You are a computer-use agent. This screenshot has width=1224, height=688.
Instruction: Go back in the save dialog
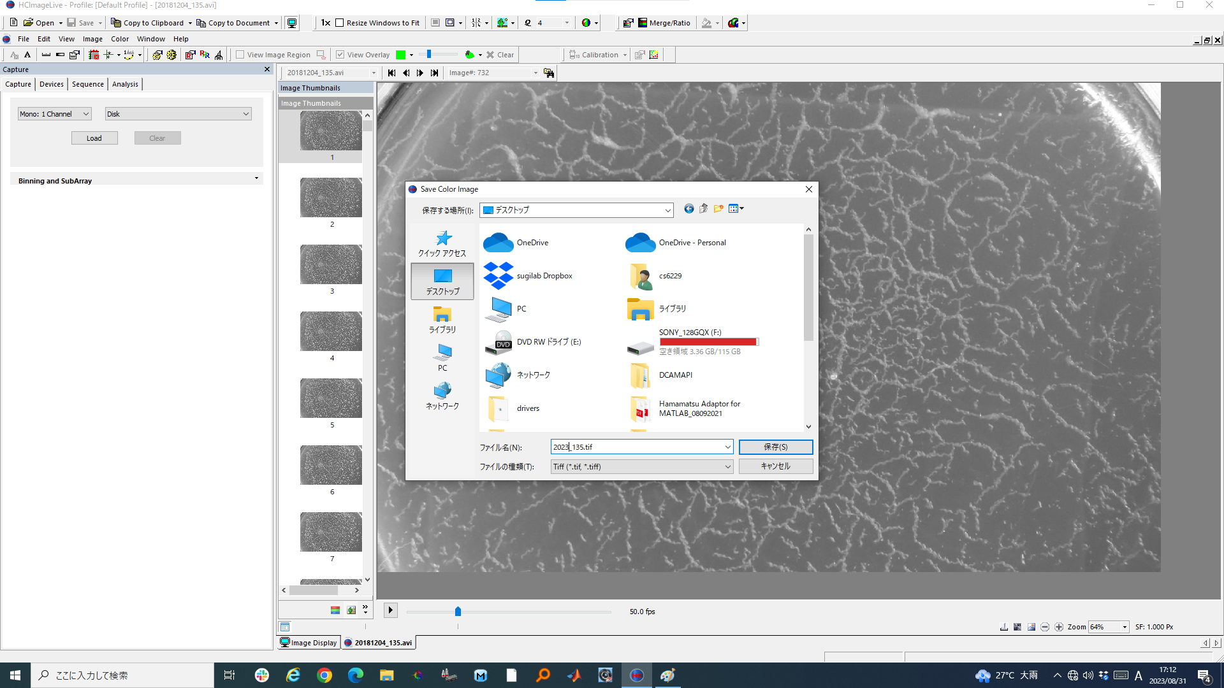688,209
